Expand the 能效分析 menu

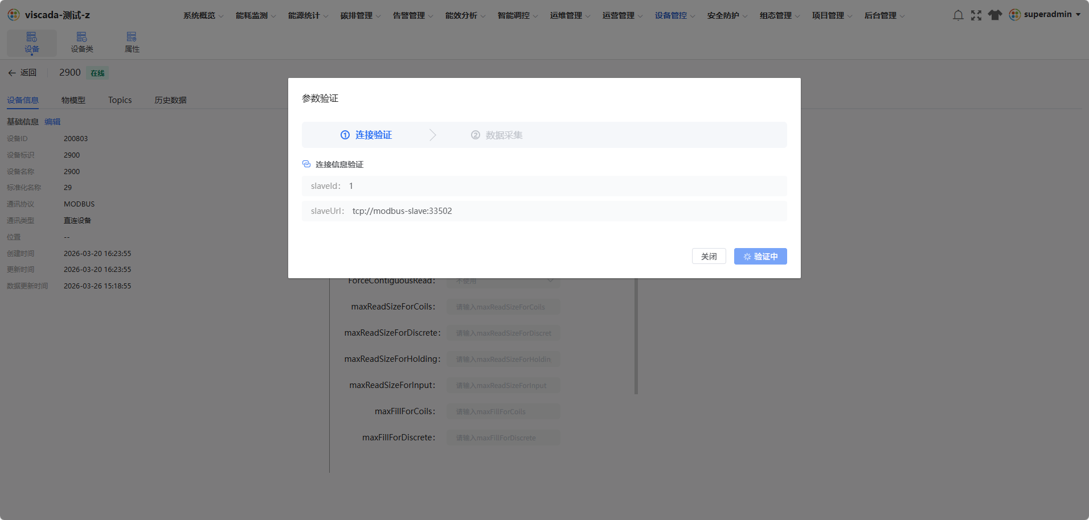[x=465, y=15]
